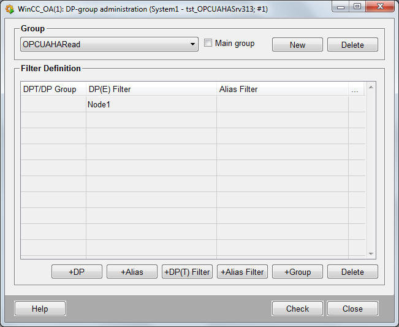The image size is (399, 327).
Task: Click the ellipsis column header
Action: tap(355, 90)
